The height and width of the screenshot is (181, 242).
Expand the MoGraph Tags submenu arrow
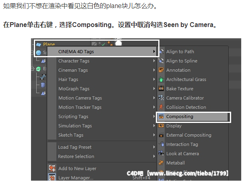point(154,89)
